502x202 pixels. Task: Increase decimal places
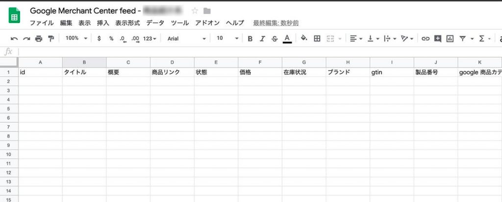[x=135, y=39]
